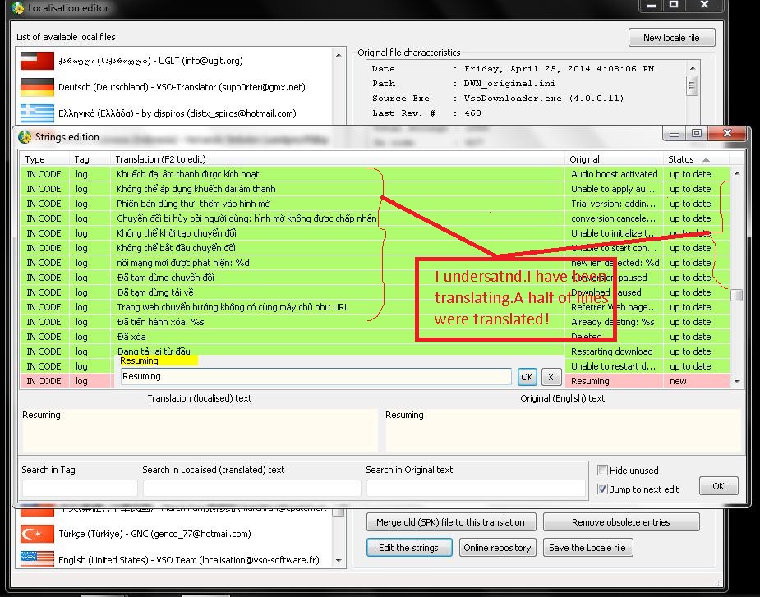Select the English (United States) flag icon
Viewport: 760px width, 597px height.
coord(37,559)
